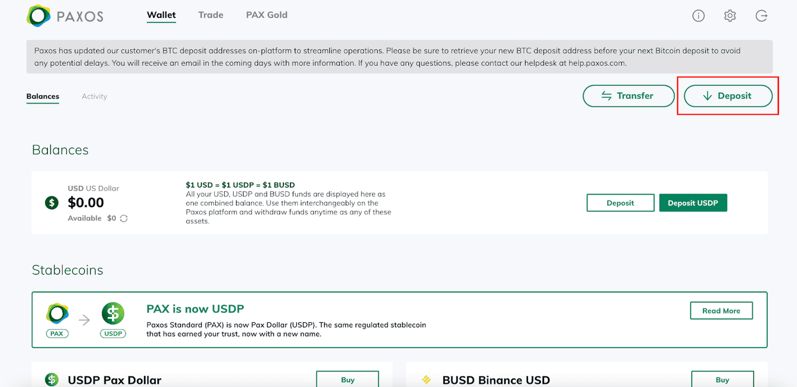Image resolution: width=797 pixels, height=387 pixels.
Task: Buy BUSD Binance USD
Action: tap(722, 379)
